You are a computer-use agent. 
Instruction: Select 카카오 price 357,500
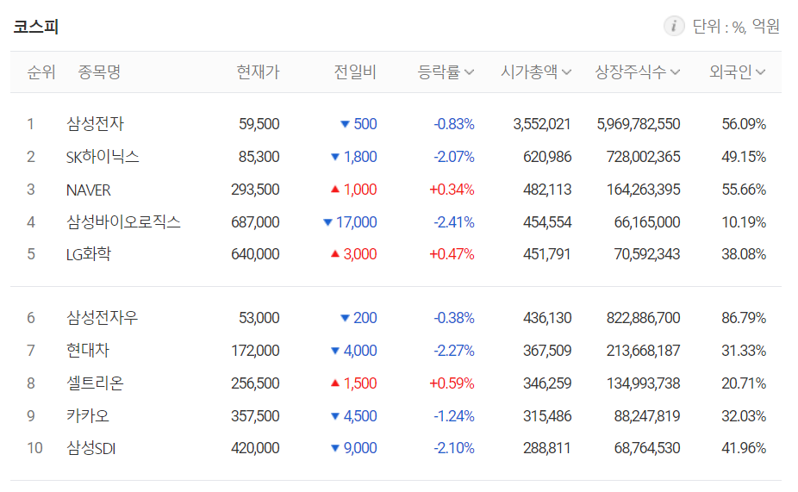tap(255, 415)
